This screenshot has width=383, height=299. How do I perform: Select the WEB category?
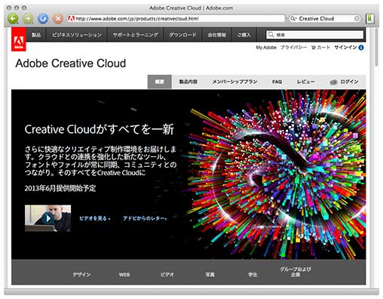(124, 275)
